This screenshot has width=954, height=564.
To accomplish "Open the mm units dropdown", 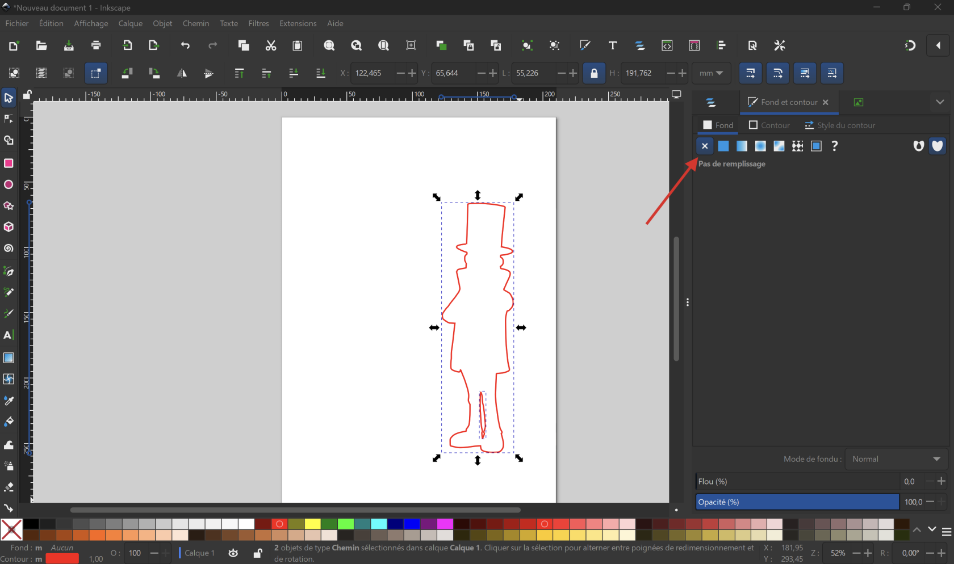I will point(711,73).
